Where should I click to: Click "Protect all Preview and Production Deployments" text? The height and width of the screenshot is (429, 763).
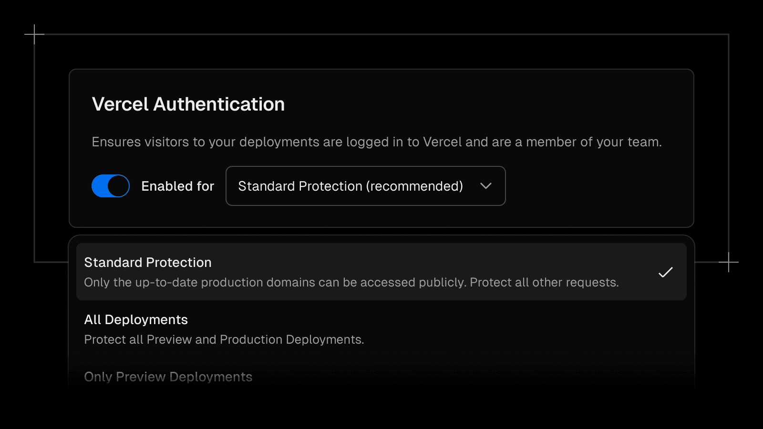[224, 340]
